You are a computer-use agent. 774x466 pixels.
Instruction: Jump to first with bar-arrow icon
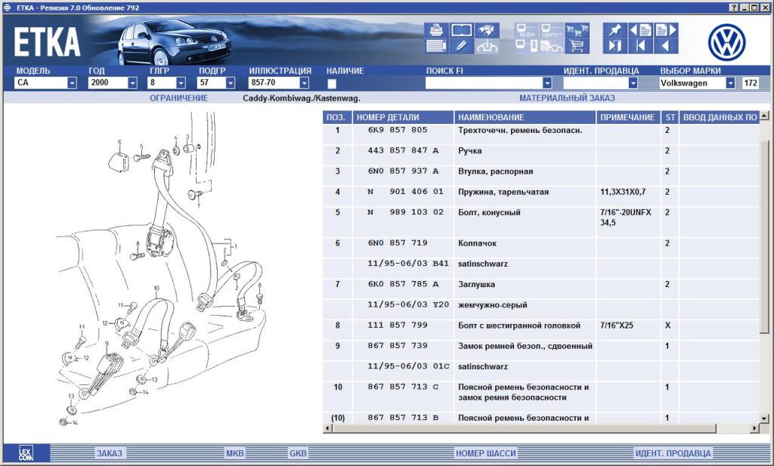[640, 46]
